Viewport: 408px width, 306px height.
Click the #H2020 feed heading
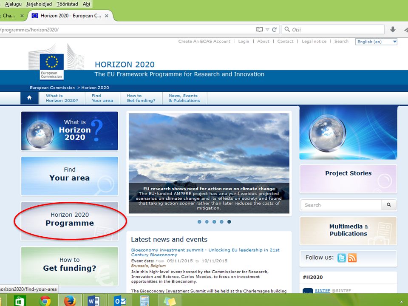point(313,277)
